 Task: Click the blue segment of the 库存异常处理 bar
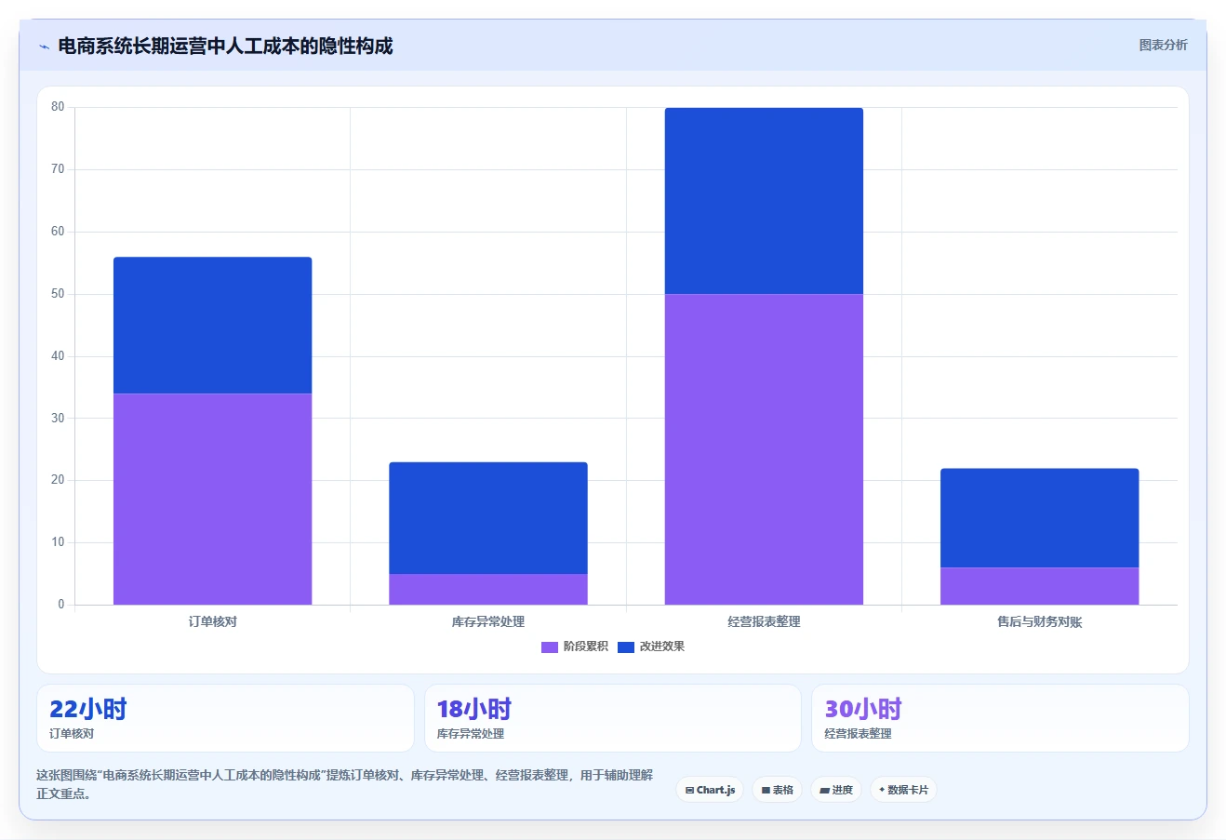(488, 518)
